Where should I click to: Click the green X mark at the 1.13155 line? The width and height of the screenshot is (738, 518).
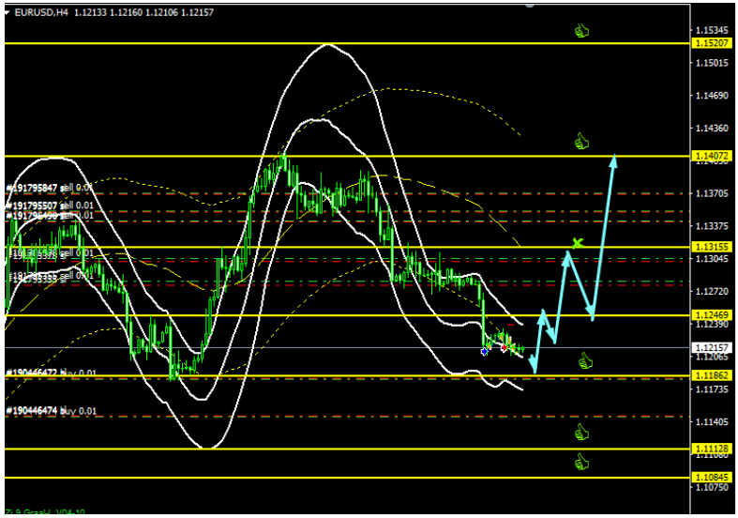578,243
